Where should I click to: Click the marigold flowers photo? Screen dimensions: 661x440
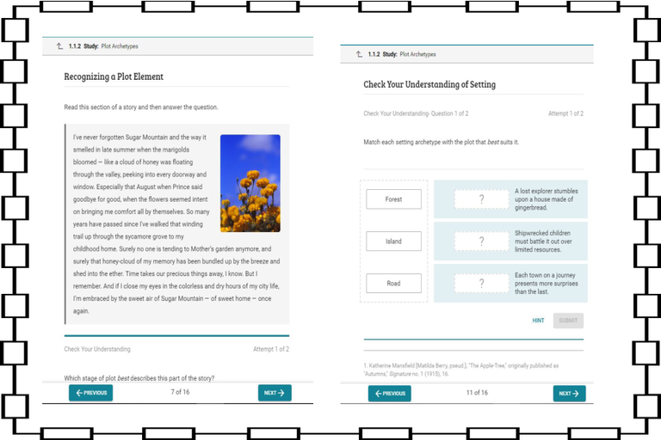pyautogui.click(x=250, y=183)
